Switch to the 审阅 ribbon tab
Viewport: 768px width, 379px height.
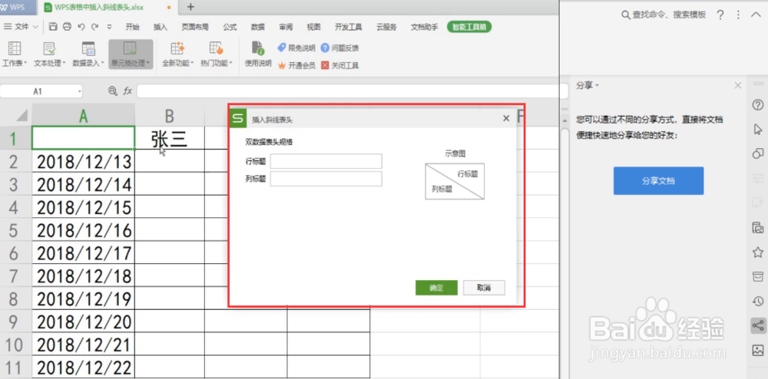286,27
